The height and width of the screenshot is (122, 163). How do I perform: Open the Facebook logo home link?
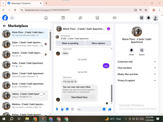[x=5, y=18]
